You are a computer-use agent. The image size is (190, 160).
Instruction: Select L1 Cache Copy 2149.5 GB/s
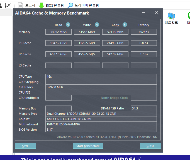click(x=115, y=43)
